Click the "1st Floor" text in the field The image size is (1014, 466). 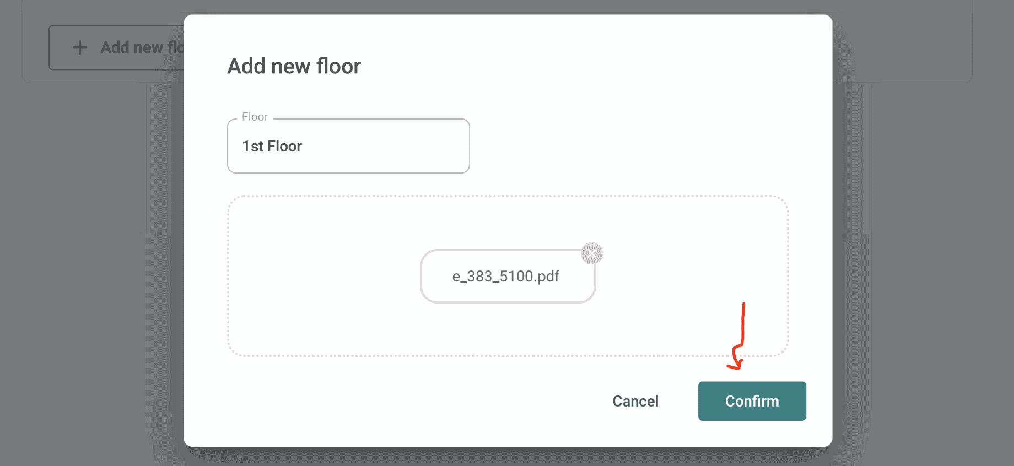coord(272,147)
